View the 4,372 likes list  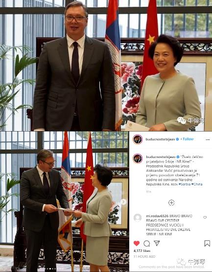(142, 251)
